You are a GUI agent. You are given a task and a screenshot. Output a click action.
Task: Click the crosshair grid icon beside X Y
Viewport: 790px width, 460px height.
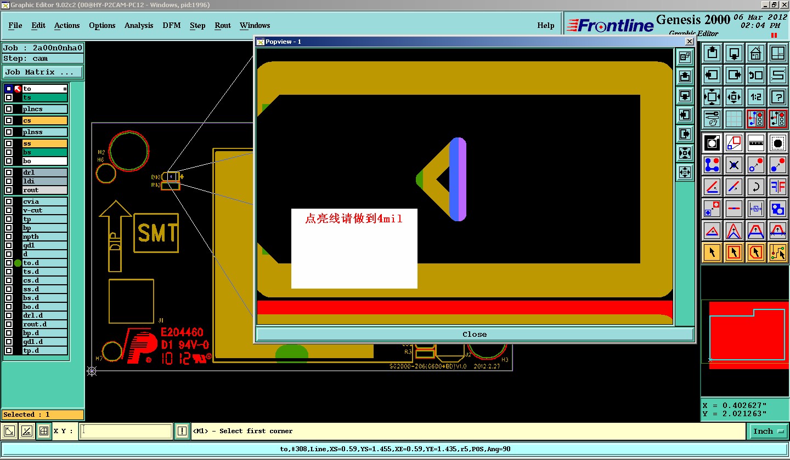[x=44, y=432]
